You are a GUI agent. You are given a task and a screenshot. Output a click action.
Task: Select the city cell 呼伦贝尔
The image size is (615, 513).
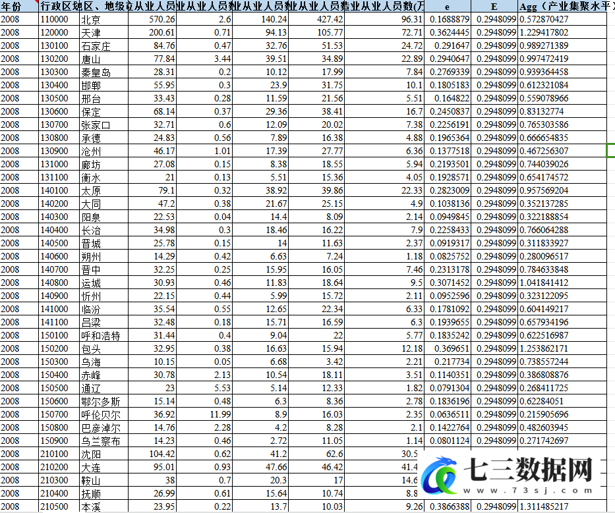tap(103, 414)
